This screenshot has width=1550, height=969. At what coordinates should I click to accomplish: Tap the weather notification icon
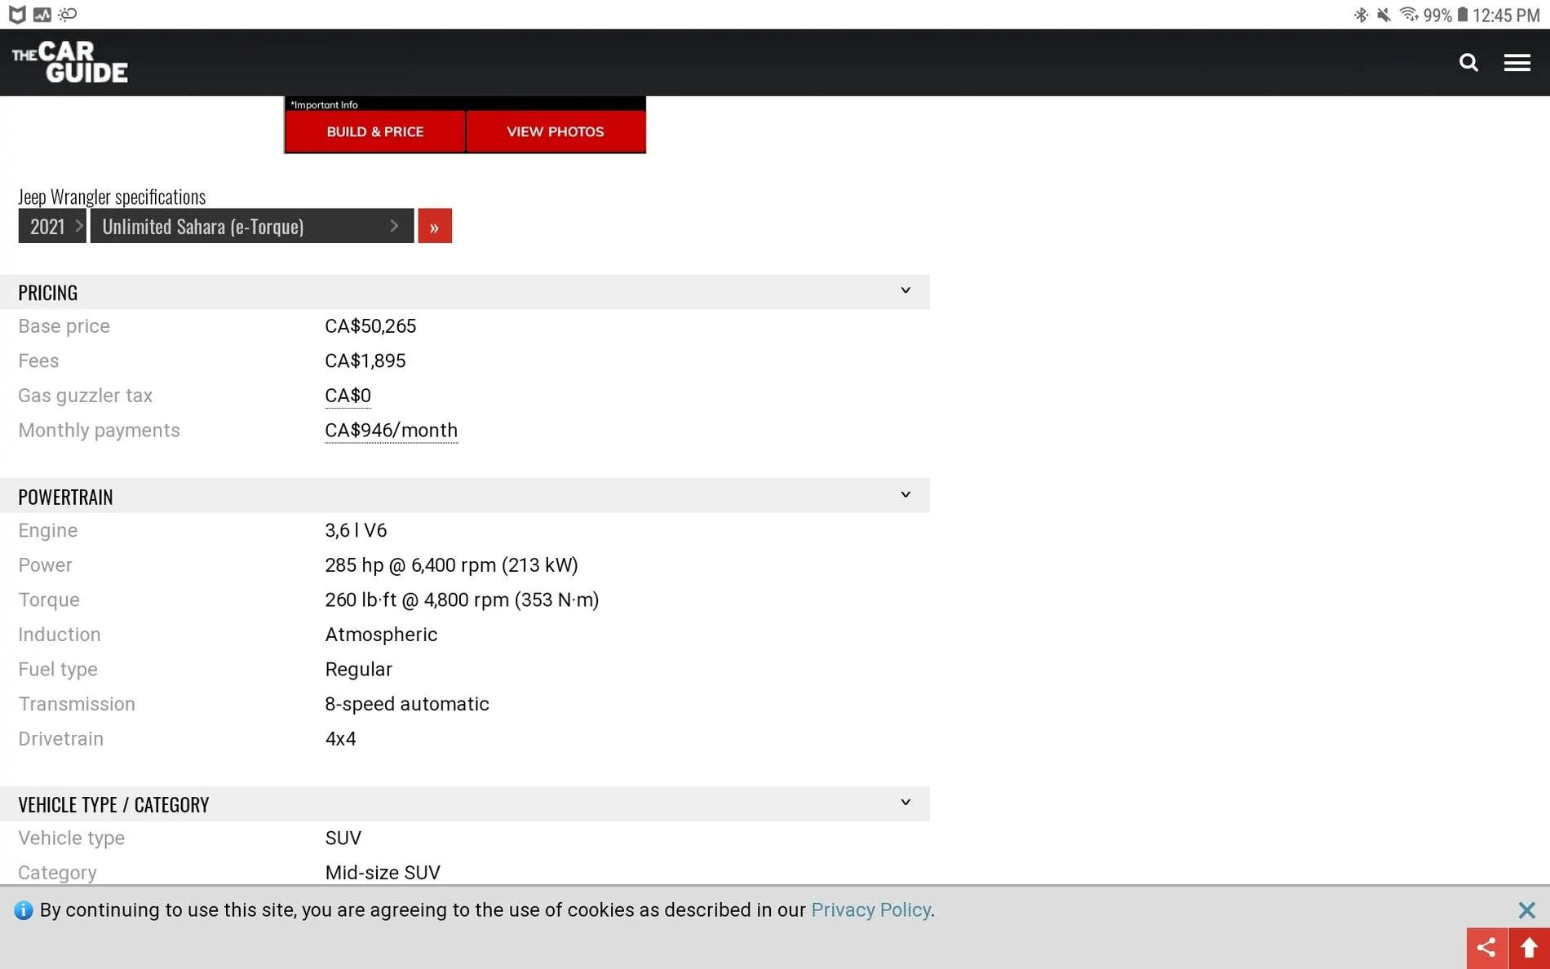point(68,15)
